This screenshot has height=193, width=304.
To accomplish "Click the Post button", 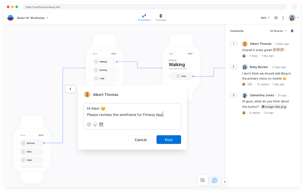I will click(x=169, y=140).
